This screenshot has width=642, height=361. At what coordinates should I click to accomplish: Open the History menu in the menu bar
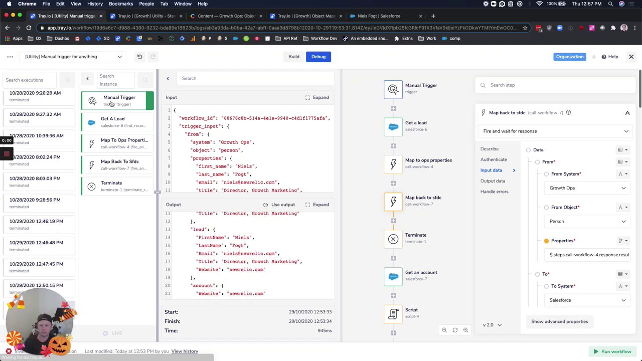click(x=95, y=4)
